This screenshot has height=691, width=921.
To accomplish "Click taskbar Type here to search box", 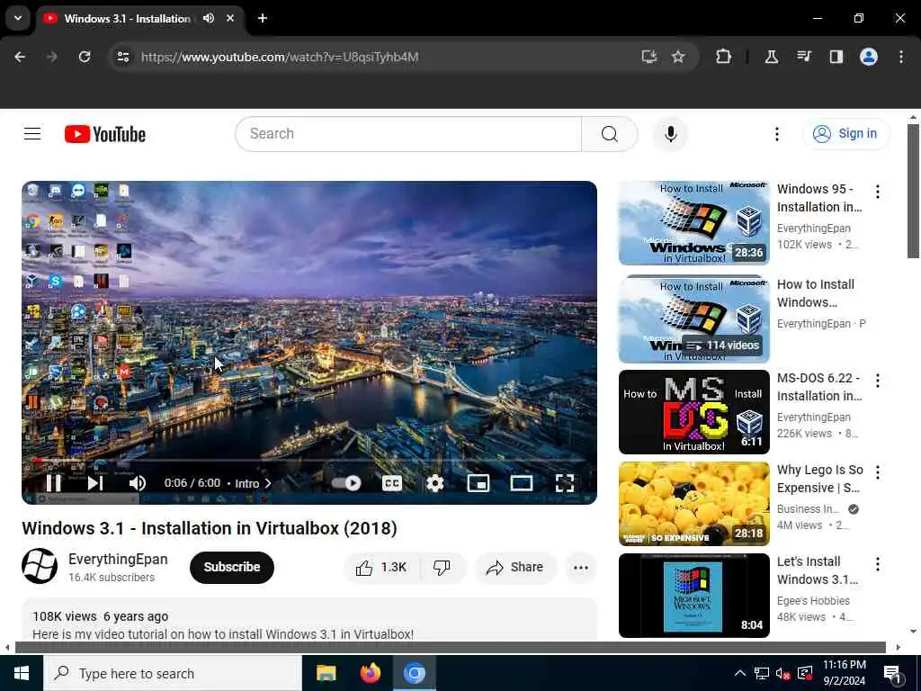I will click(x=173, y=673).
